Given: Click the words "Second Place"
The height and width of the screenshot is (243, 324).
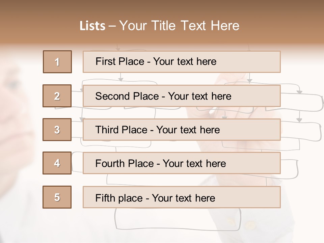Looking at the screenshot, I should [x=127, y=96].
